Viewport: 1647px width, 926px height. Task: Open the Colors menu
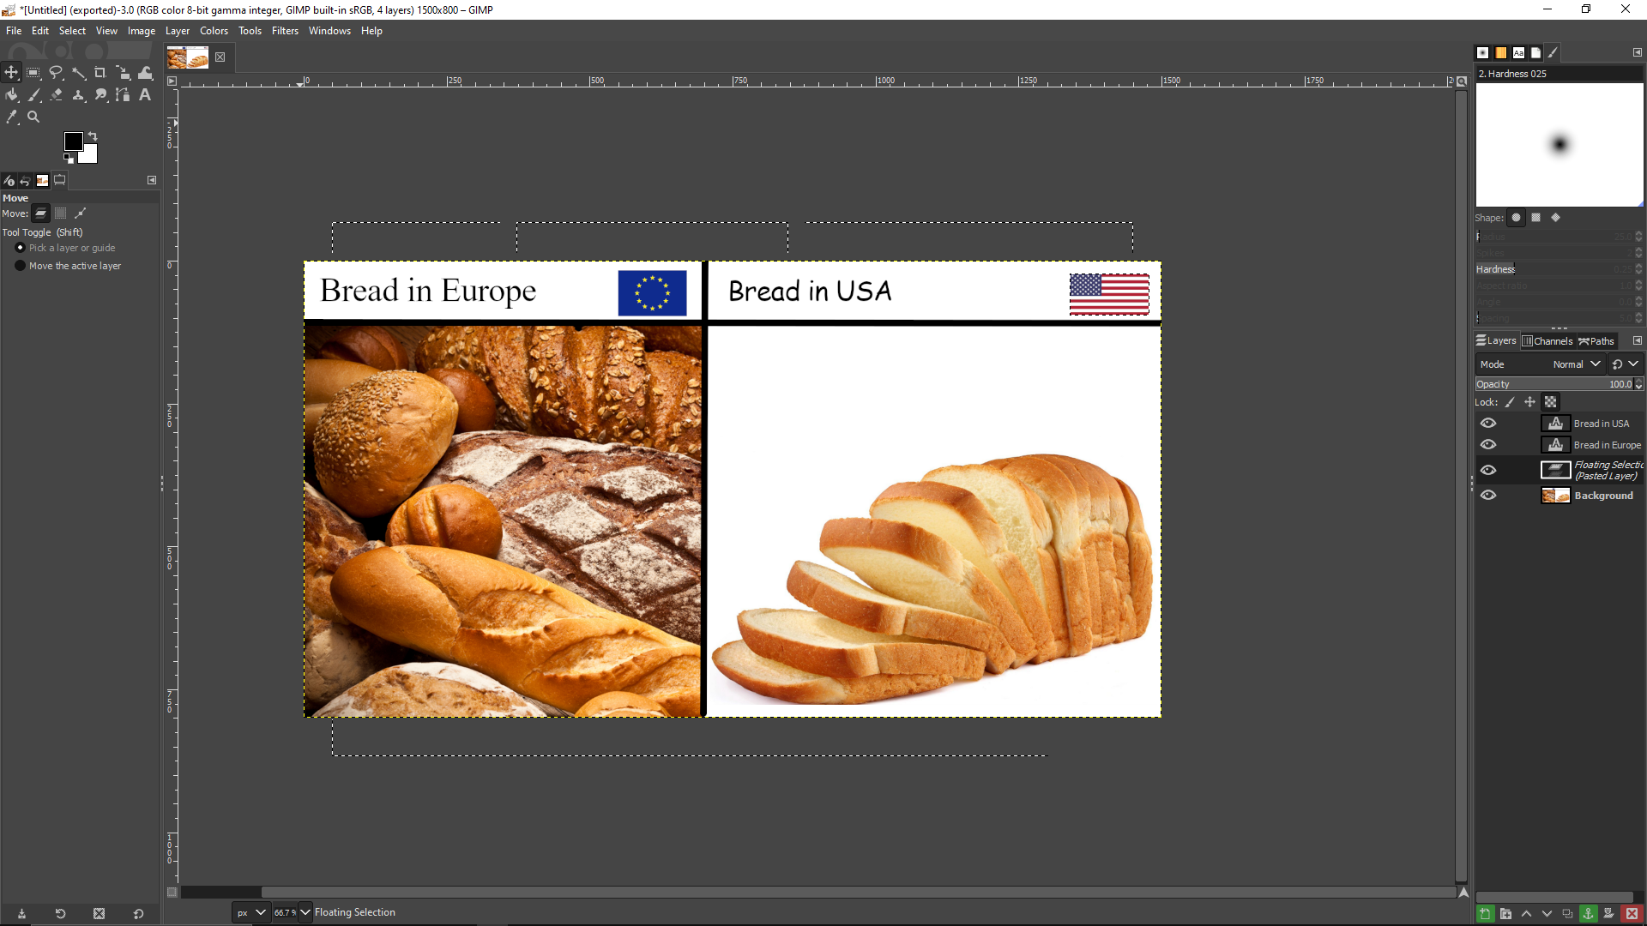click(x=214, y=31)
